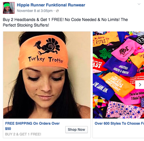Click the blue Live Laugh Run headband
The width and height of the screenshot is (144, 141).
coord(103,87)
